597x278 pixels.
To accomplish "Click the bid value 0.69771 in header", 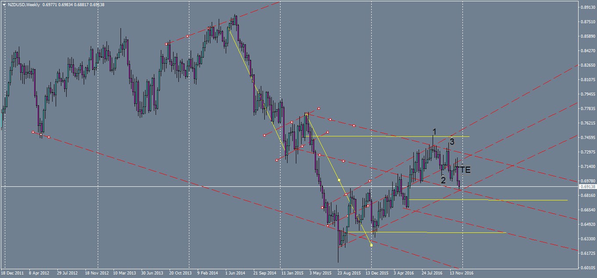I will (50, 4).
